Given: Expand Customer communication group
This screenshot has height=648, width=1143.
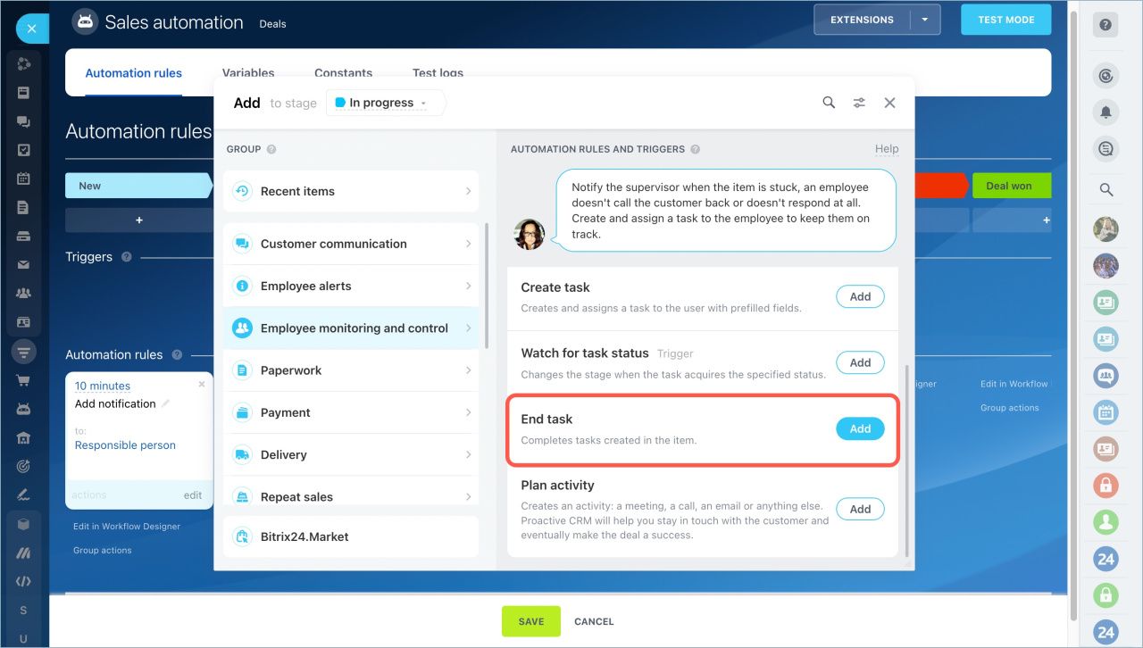Looking at the screenshot, I should click(x=351, y=244).
